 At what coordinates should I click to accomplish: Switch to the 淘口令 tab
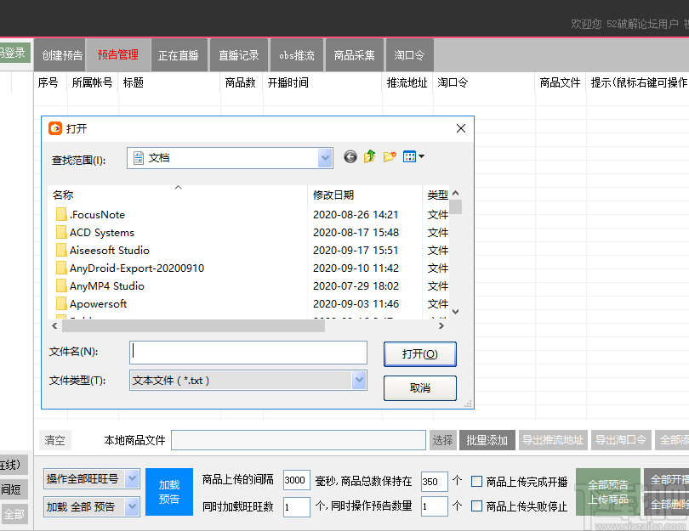[x=409, y=55]
